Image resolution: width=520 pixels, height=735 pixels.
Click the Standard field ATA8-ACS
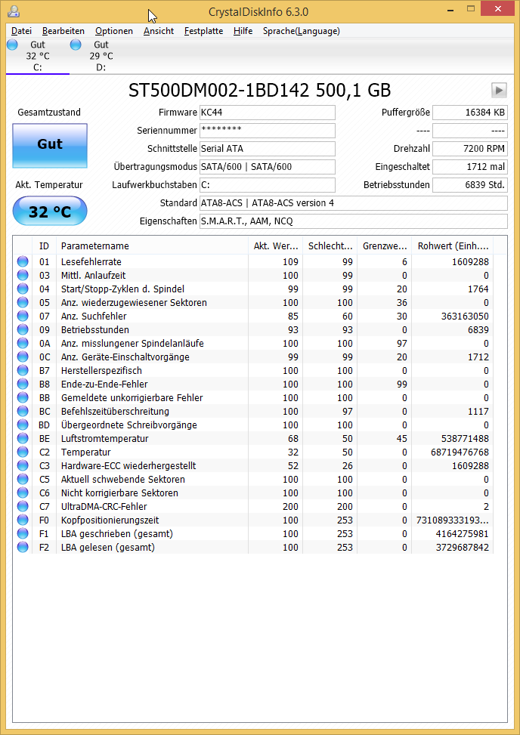pyautogui.click(x=354, y=203)
